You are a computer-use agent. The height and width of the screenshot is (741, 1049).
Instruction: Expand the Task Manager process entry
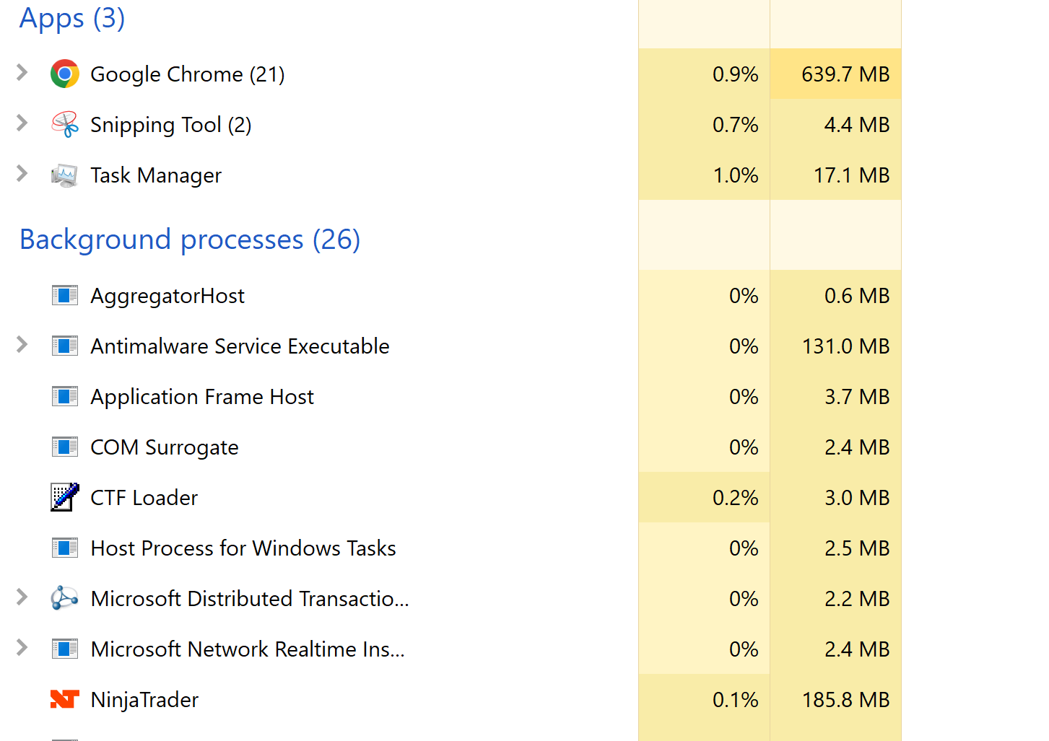coord(22,173)
